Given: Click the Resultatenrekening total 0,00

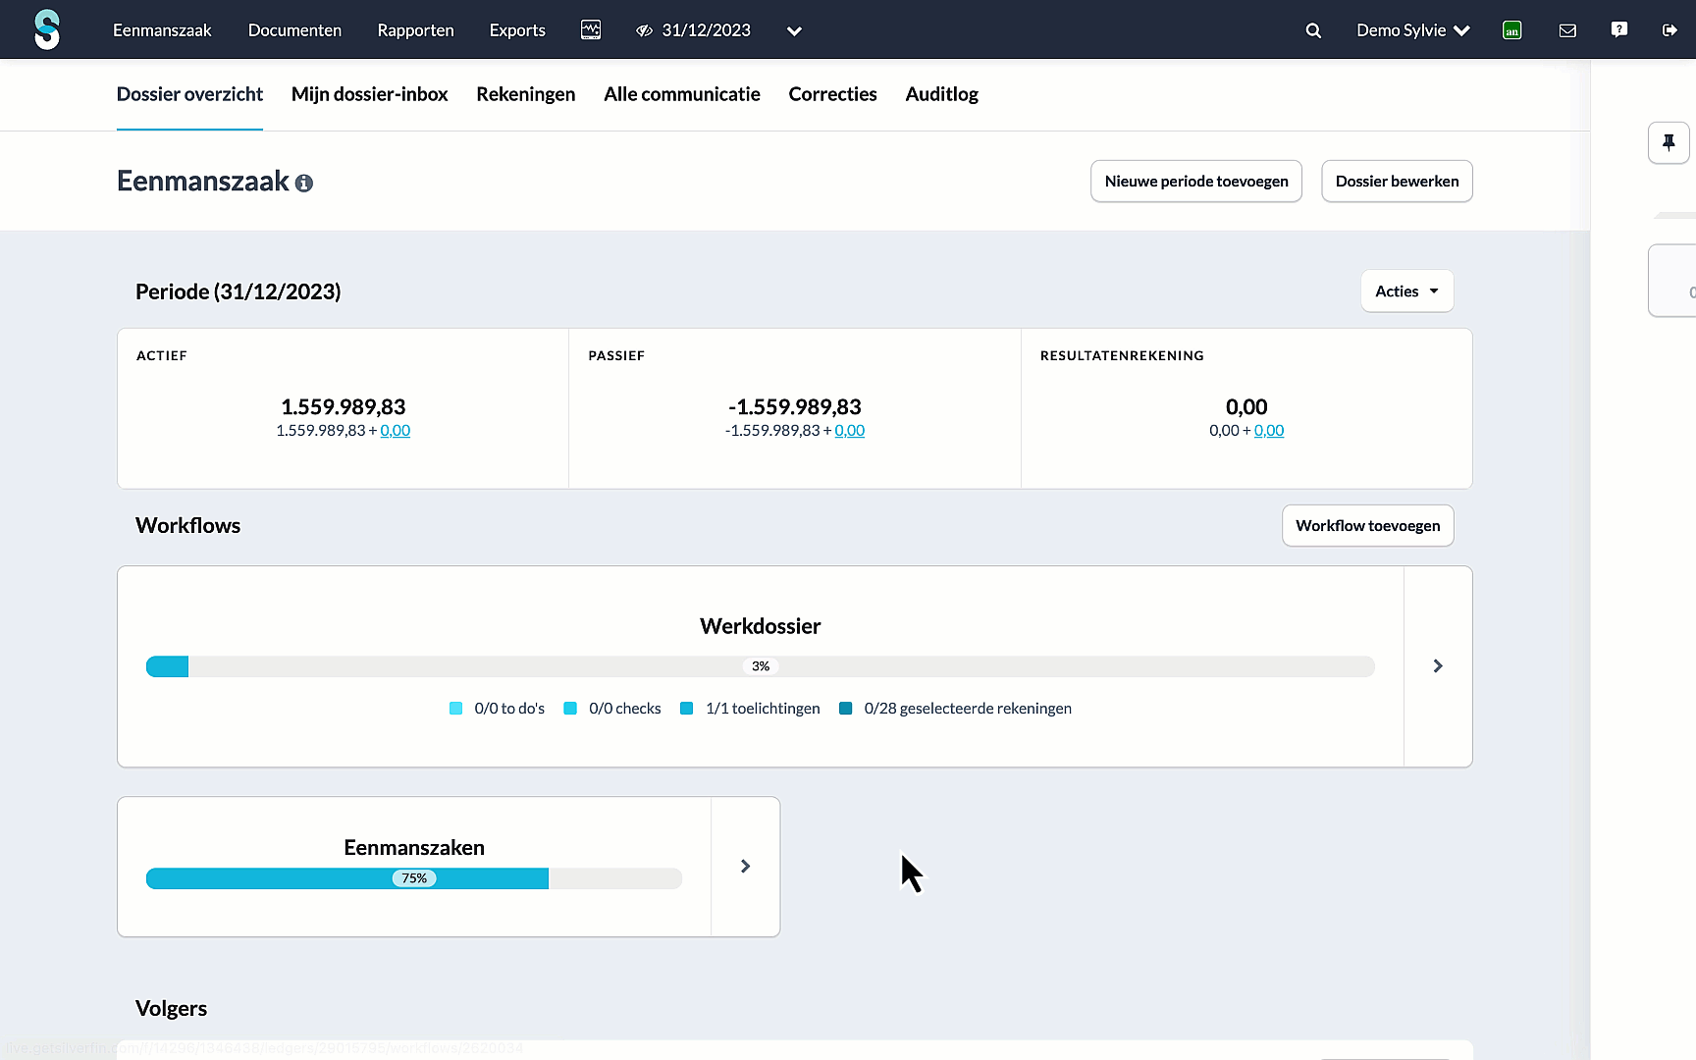Looking at the screenshot, I should pos(1246,407).
